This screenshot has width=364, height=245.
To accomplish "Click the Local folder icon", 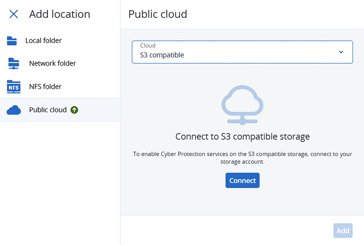I will pos(12,41).
